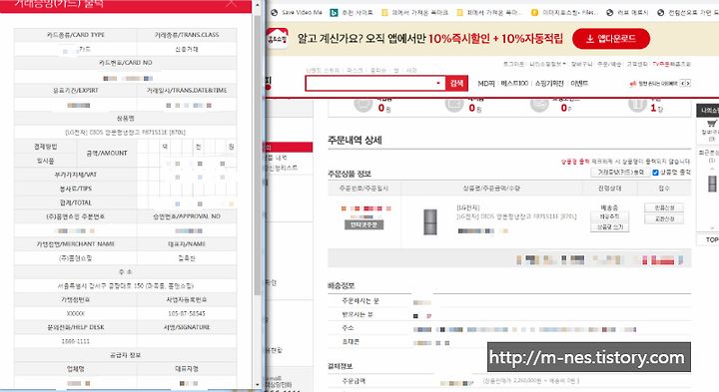Click the 상품명 value row in the receipt

tap(125, 133)
